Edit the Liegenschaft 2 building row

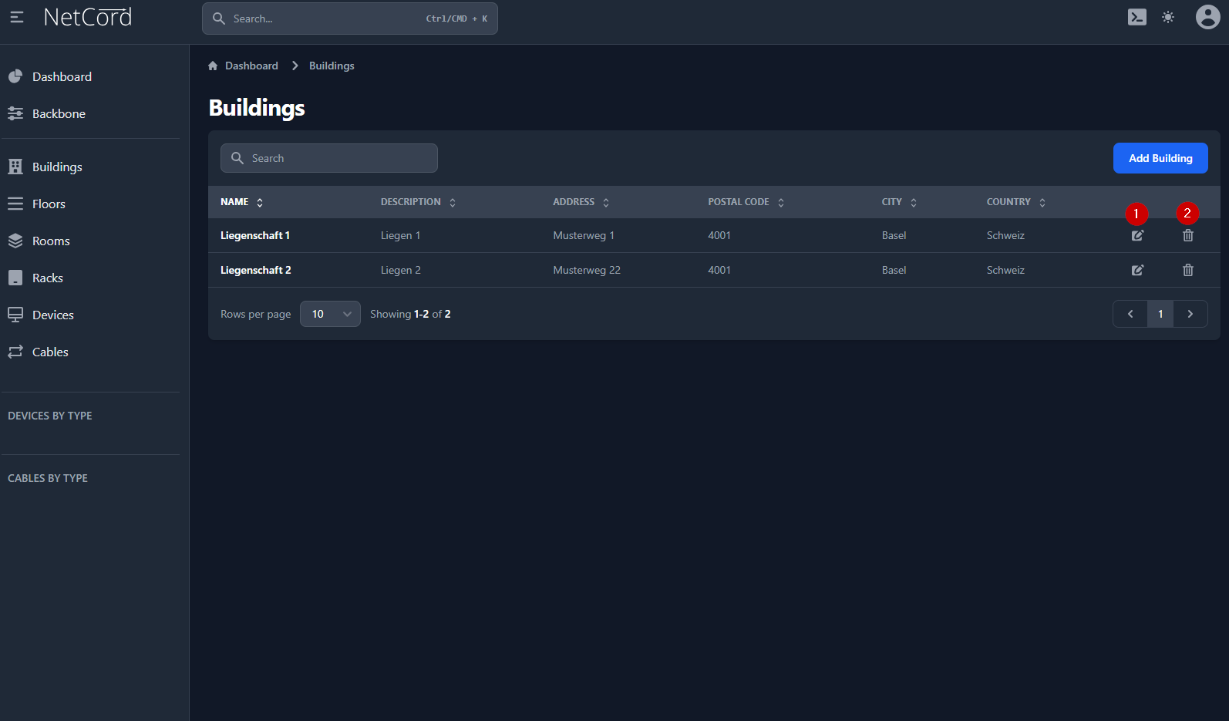(1137, 271)
